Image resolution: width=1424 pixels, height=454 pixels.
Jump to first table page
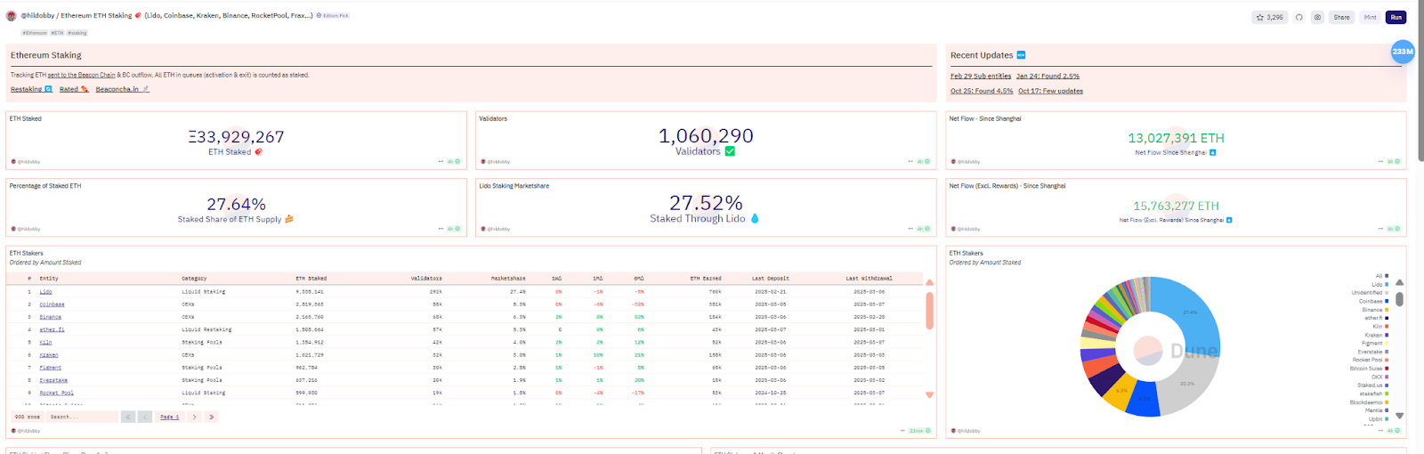point(128,417)
